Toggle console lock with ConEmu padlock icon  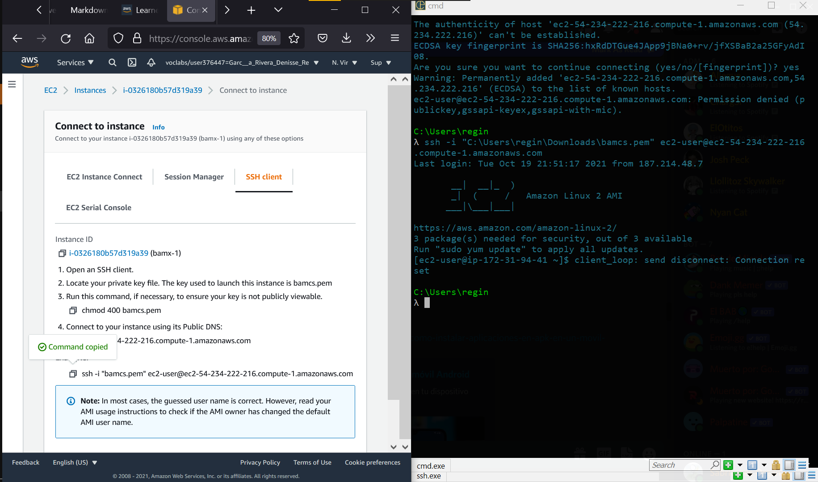tap(776, 465)
